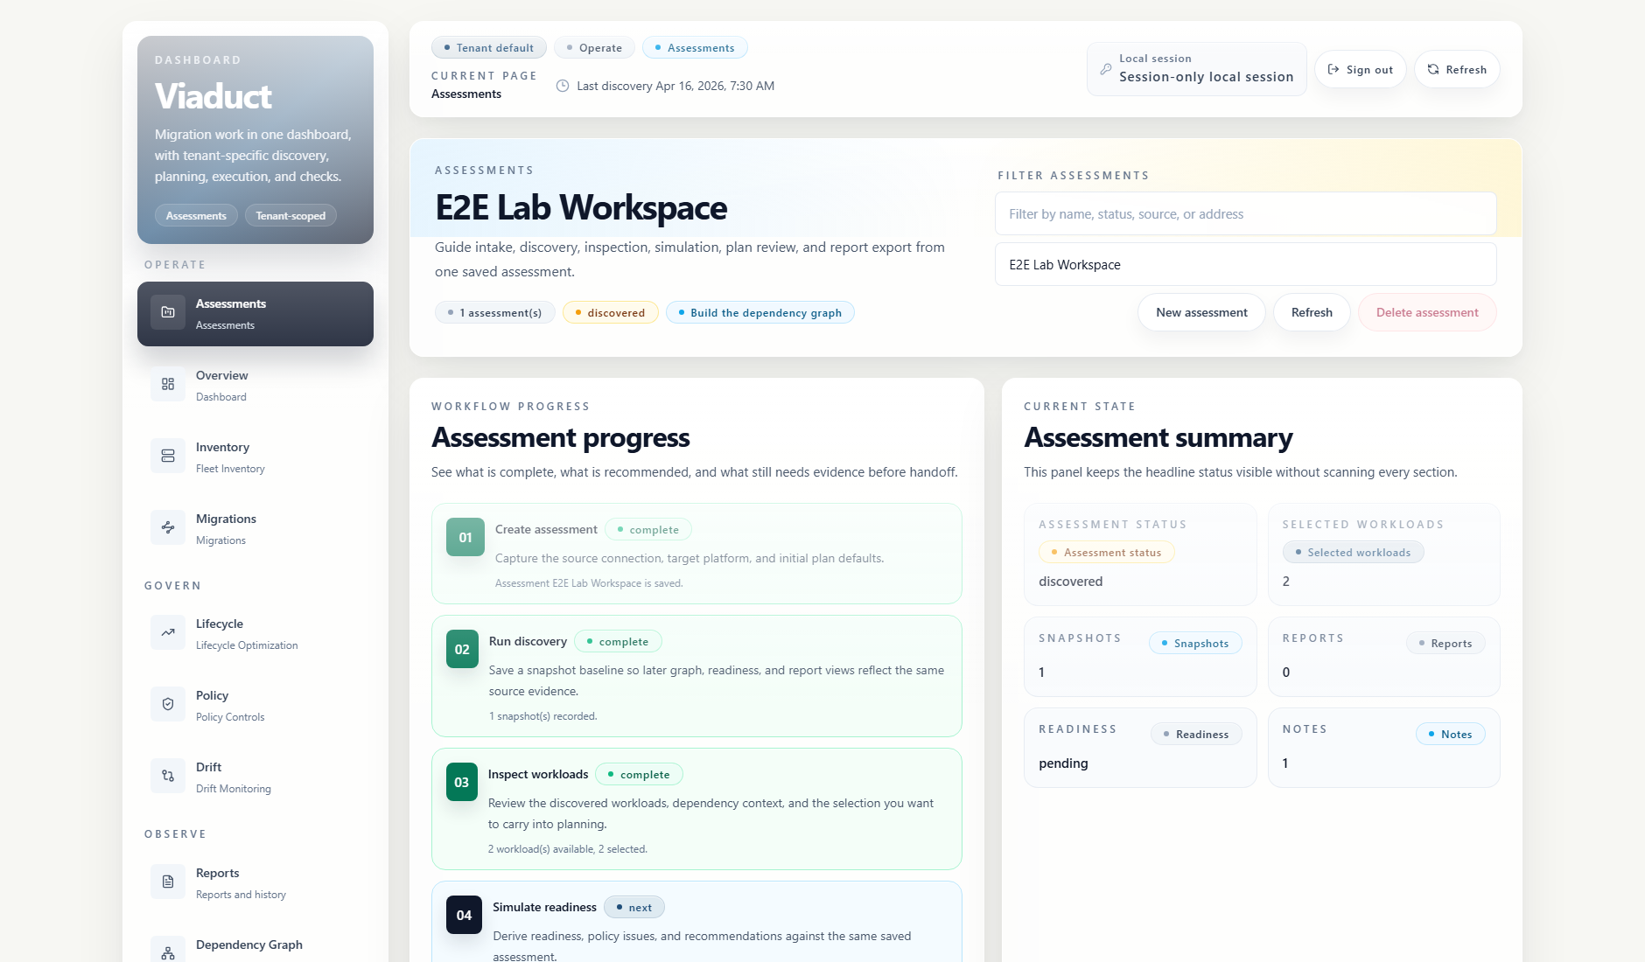Click the Assessments folder icon in sidebar
Image resolution: width=1645 pixels, height=962 pixels.
(168, 312)
